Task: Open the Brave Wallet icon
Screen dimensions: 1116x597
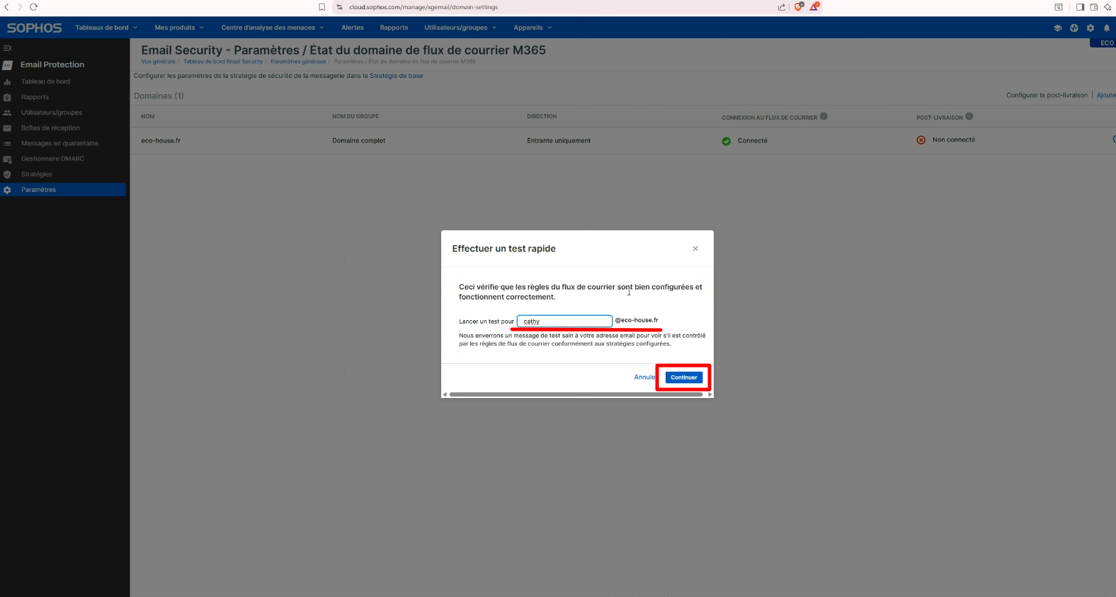Action: (x=1094, y=7)
